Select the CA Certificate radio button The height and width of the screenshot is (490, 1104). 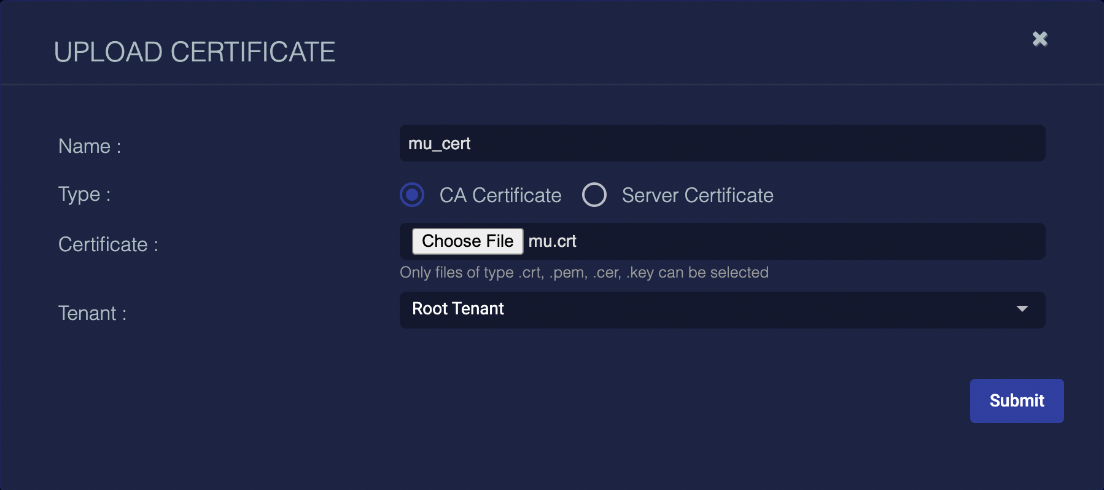[x=412, y=195]
